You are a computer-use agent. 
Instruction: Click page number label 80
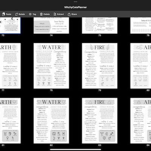point(148,90)
